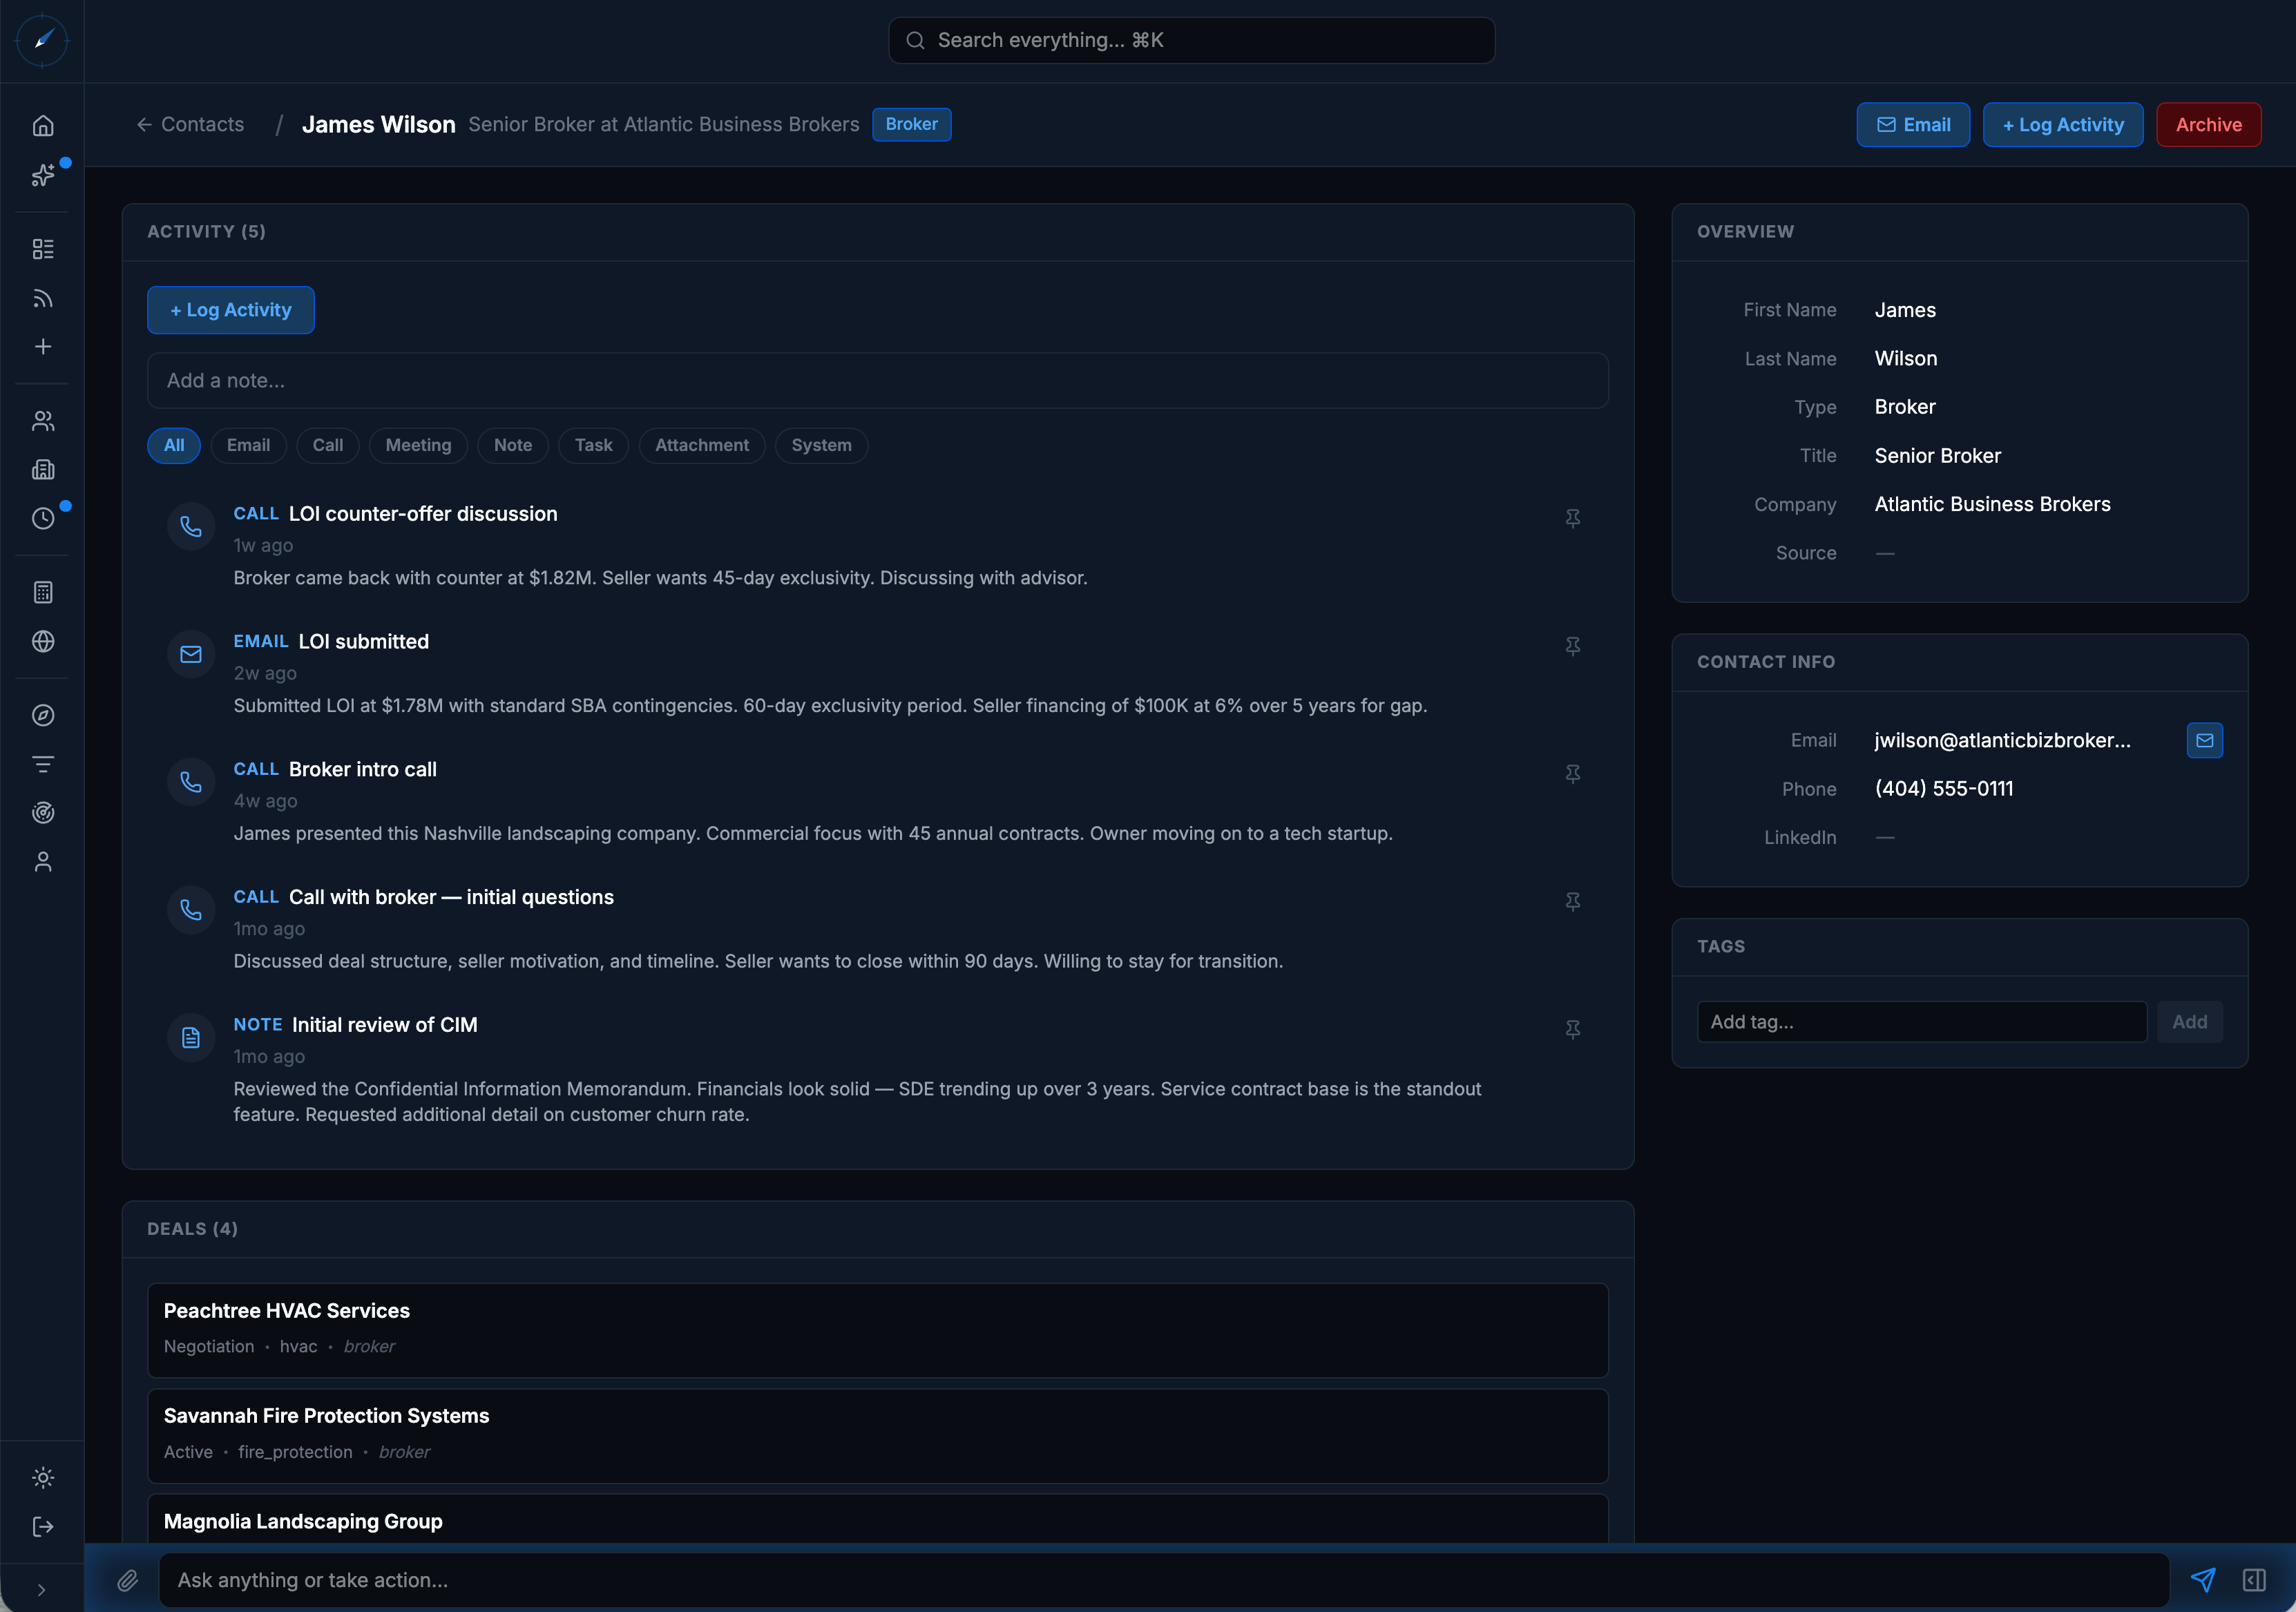
Task: Switch the activity filter to Meeting
Action: point(418,445)
